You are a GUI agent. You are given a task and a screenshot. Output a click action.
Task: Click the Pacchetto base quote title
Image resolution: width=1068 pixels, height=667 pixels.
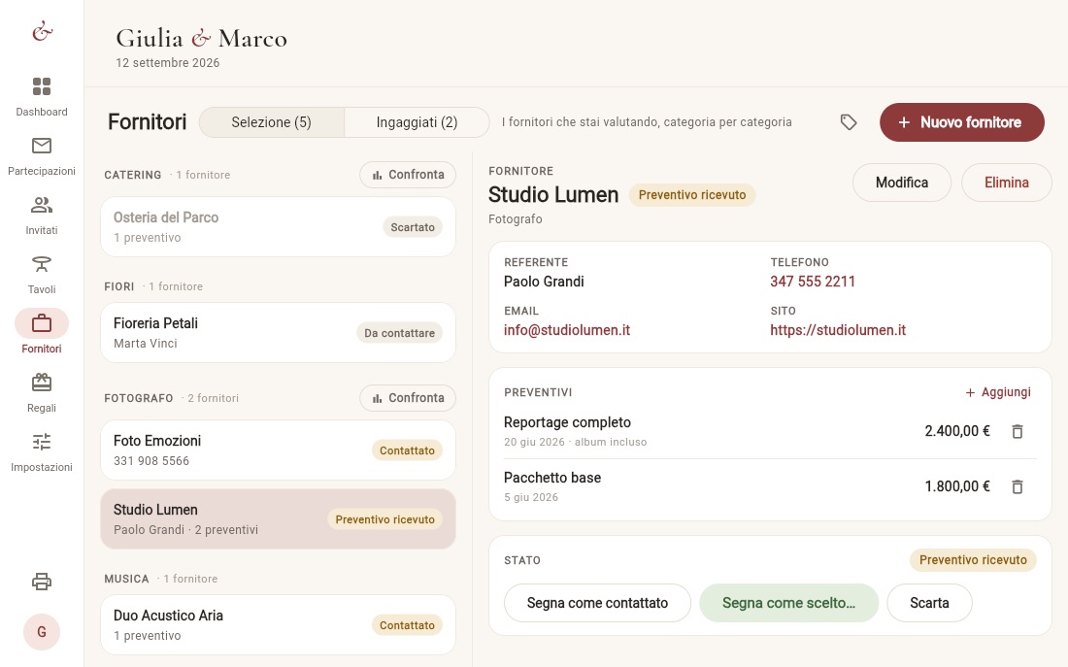pyautogui.click(x=552, y=478)
